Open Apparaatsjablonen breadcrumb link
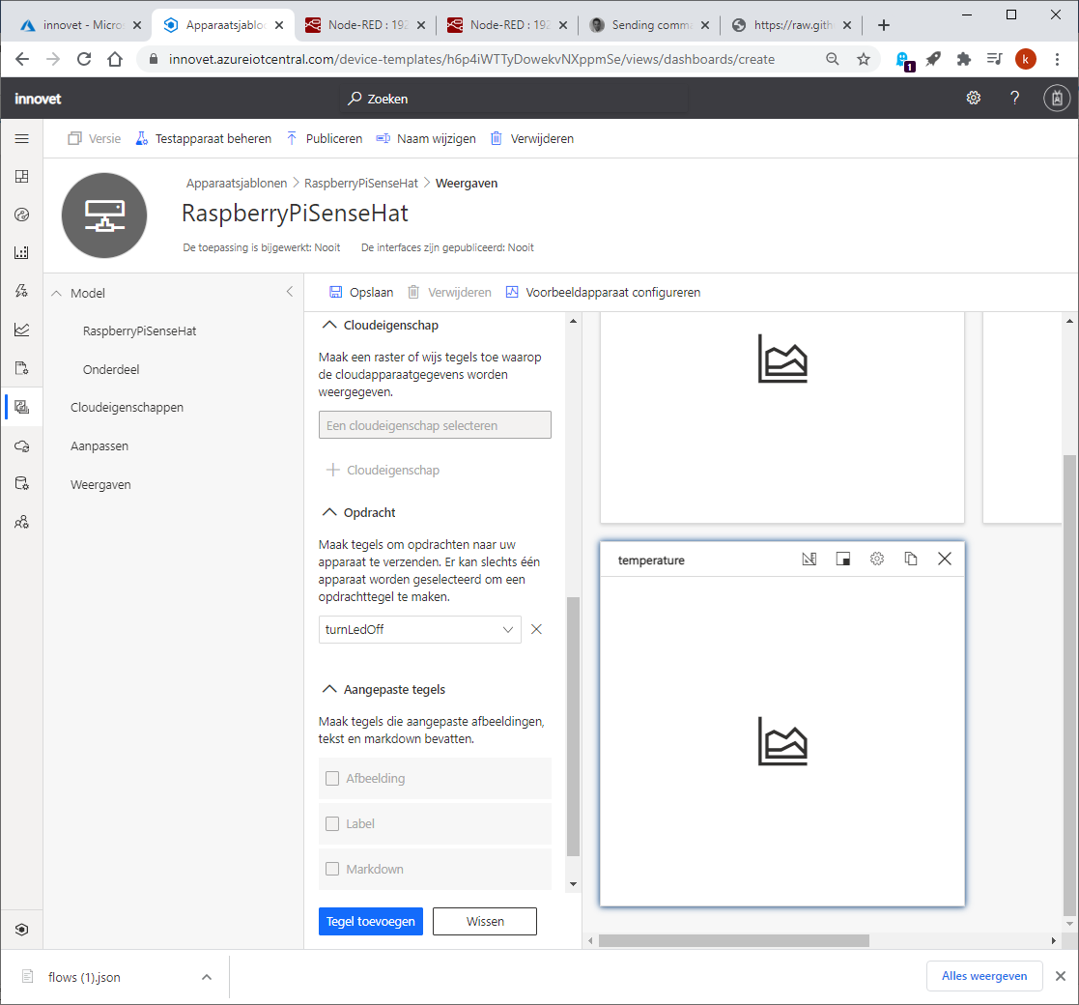Screen dimensions: 1079x1005 [237, 183]
